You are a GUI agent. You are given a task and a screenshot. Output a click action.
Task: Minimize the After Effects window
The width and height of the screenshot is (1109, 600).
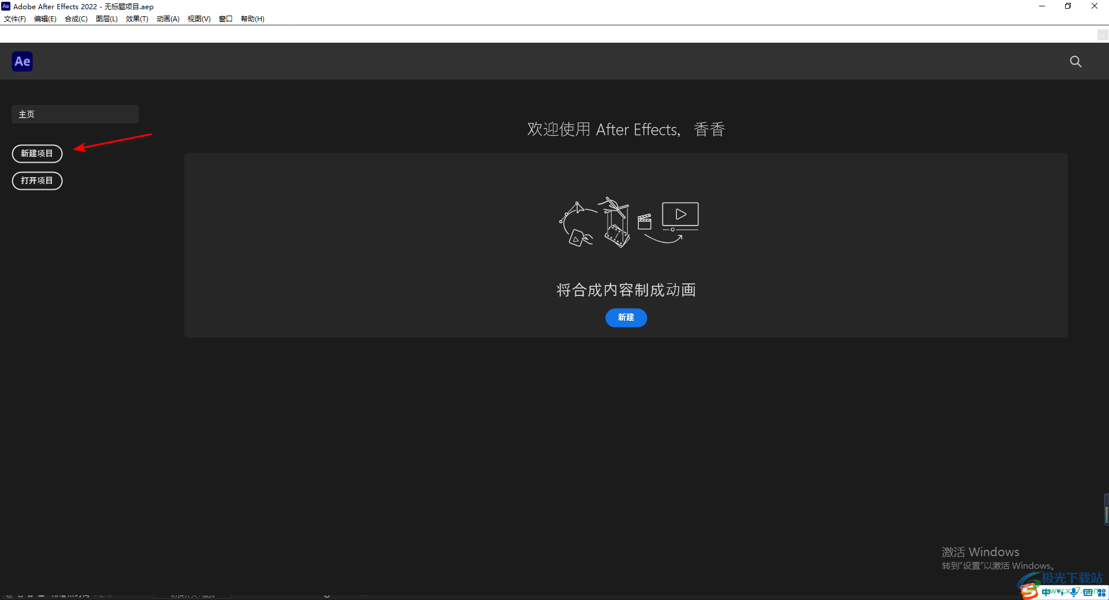tap(1042, 6)
